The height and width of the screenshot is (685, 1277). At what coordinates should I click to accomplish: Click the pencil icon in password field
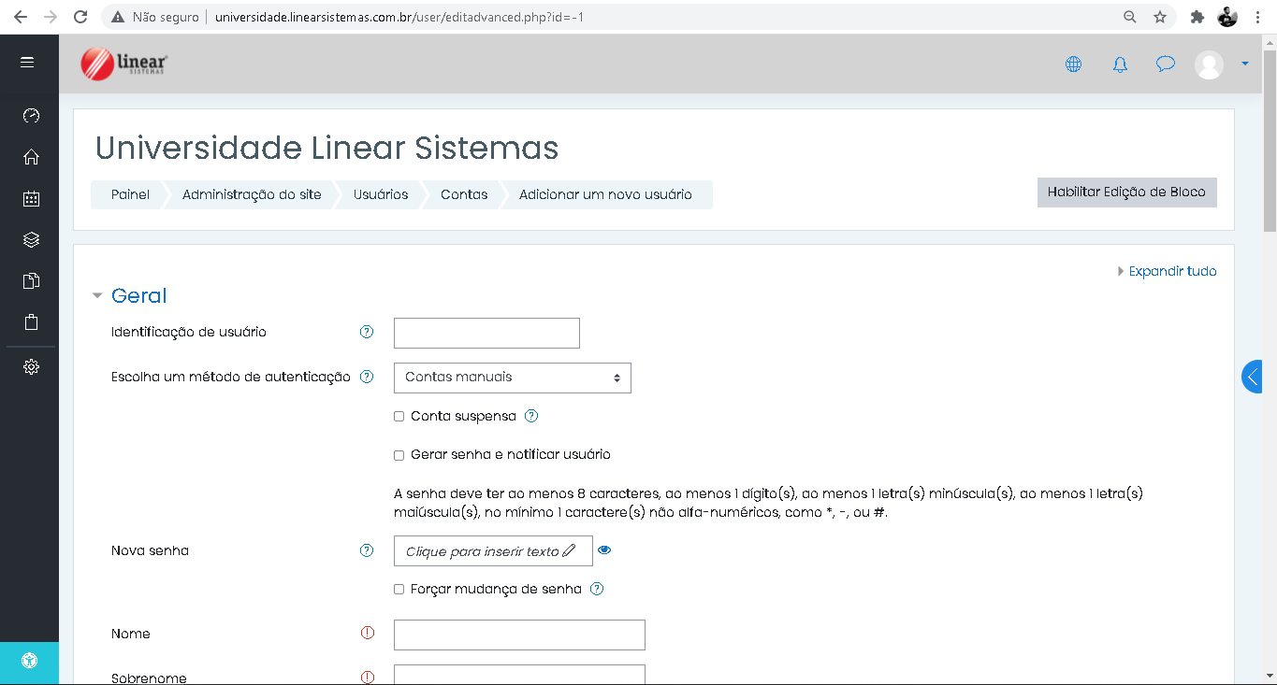pos(569,551)
